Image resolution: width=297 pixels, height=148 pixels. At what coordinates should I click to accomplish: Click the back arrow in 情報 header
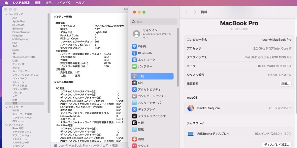coord(186,12)
